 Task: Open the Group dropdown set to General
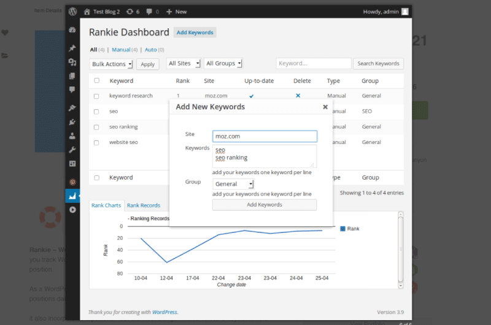pos(233,184)
